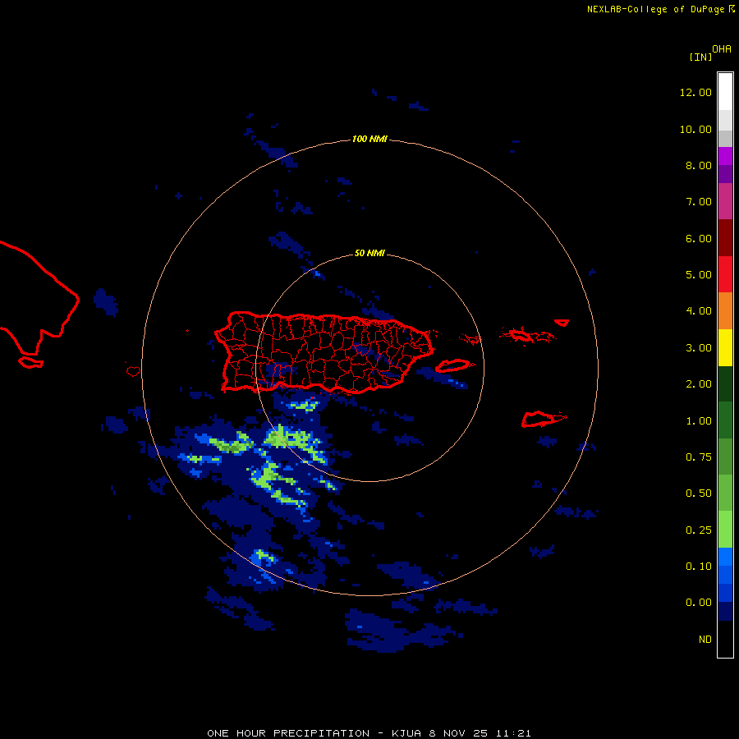Click the 8.00 legend value
Viewport: 739px width, 739px height.
(x=699, y=165)
